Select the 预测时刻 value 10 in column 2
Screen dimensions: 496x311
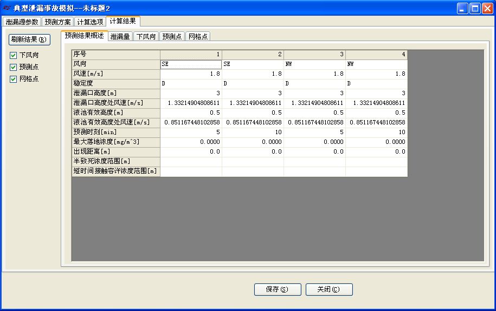click(253, 133)
